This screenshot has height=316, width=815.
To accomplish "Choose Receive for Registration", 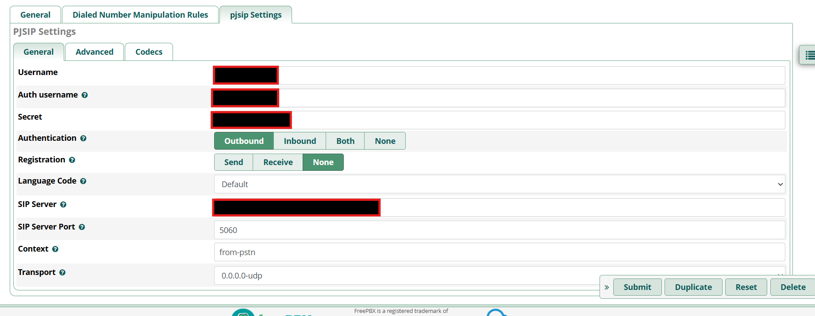I will (x=278, y=162).
